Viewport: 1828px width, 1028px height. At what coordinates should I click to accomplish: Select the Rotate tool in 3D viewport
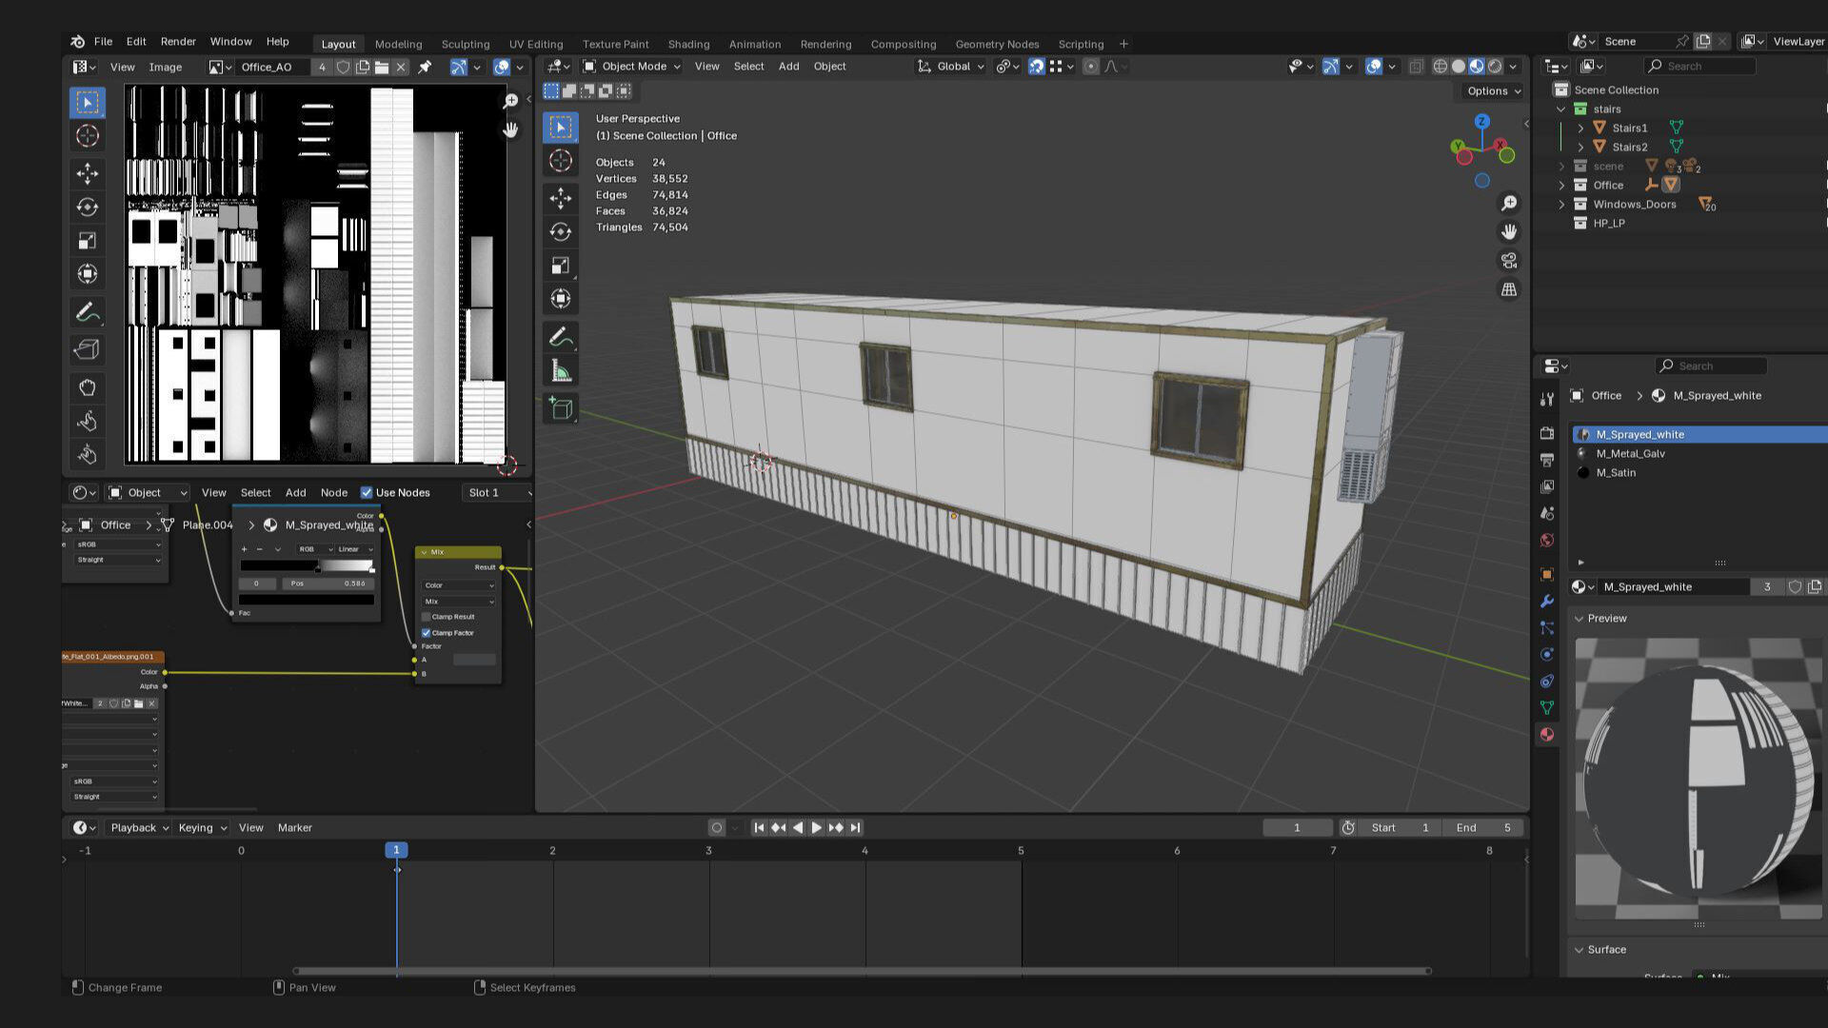tap(561, 232)
